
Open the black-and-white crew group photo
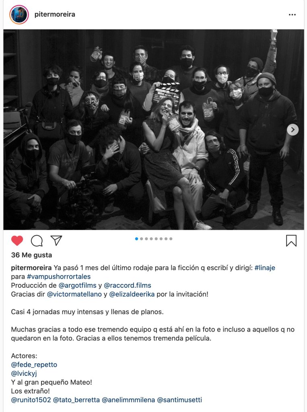tap(154, 130)
